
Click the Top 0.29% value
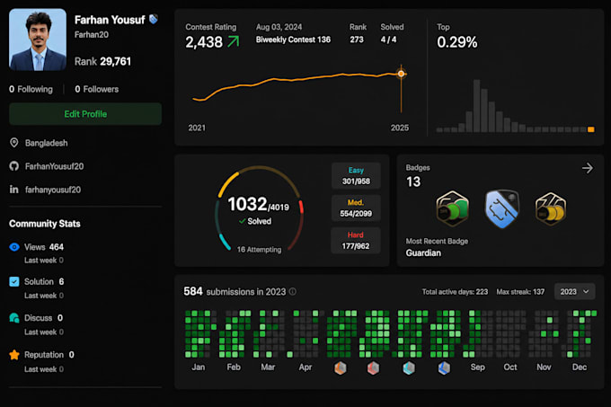pos(457,42)
